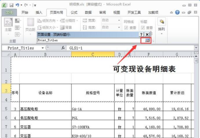Open Excel Help blue question icon
The height and width of the screenshot is (138, 200).
[177, 12]
